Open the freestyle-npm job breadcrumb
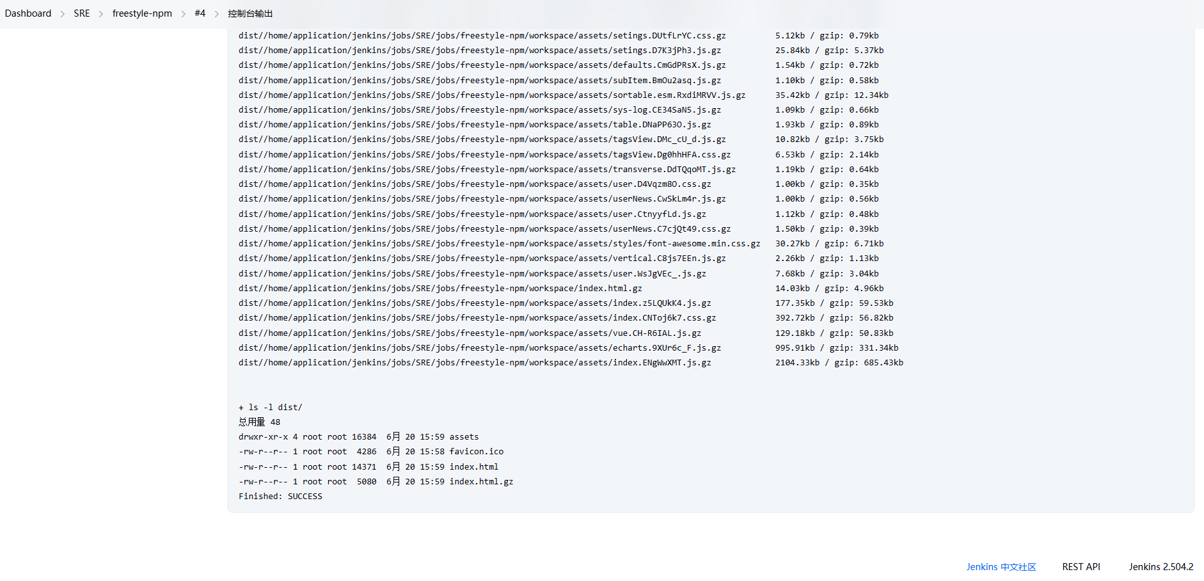 click(142, 13)
